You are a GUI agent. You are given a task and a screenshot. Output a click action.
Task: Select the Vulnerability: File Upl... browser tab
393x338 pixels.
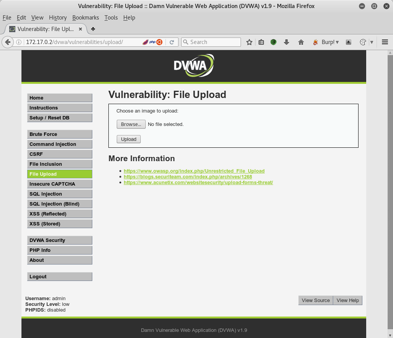click(x=46, y=29)
